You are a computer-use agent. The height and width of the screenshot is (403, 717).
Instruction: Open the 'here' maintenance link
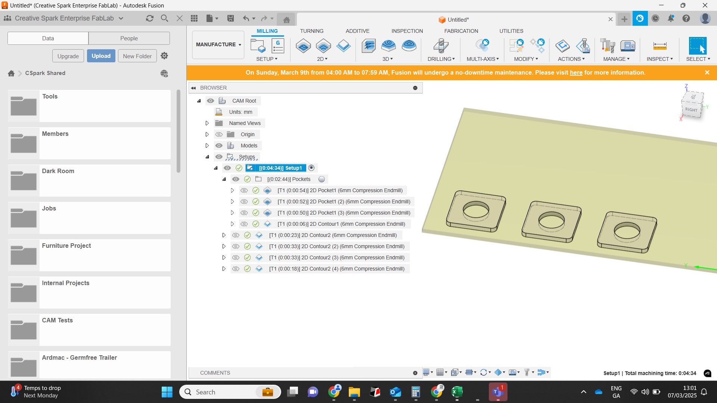[x=576, y=73]
